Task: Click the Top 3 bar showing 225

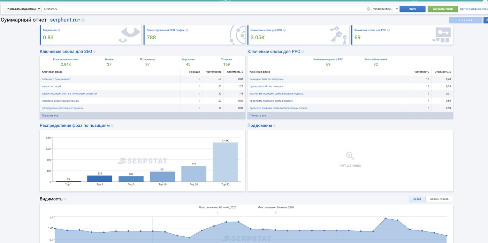Action: pos(100,179)
